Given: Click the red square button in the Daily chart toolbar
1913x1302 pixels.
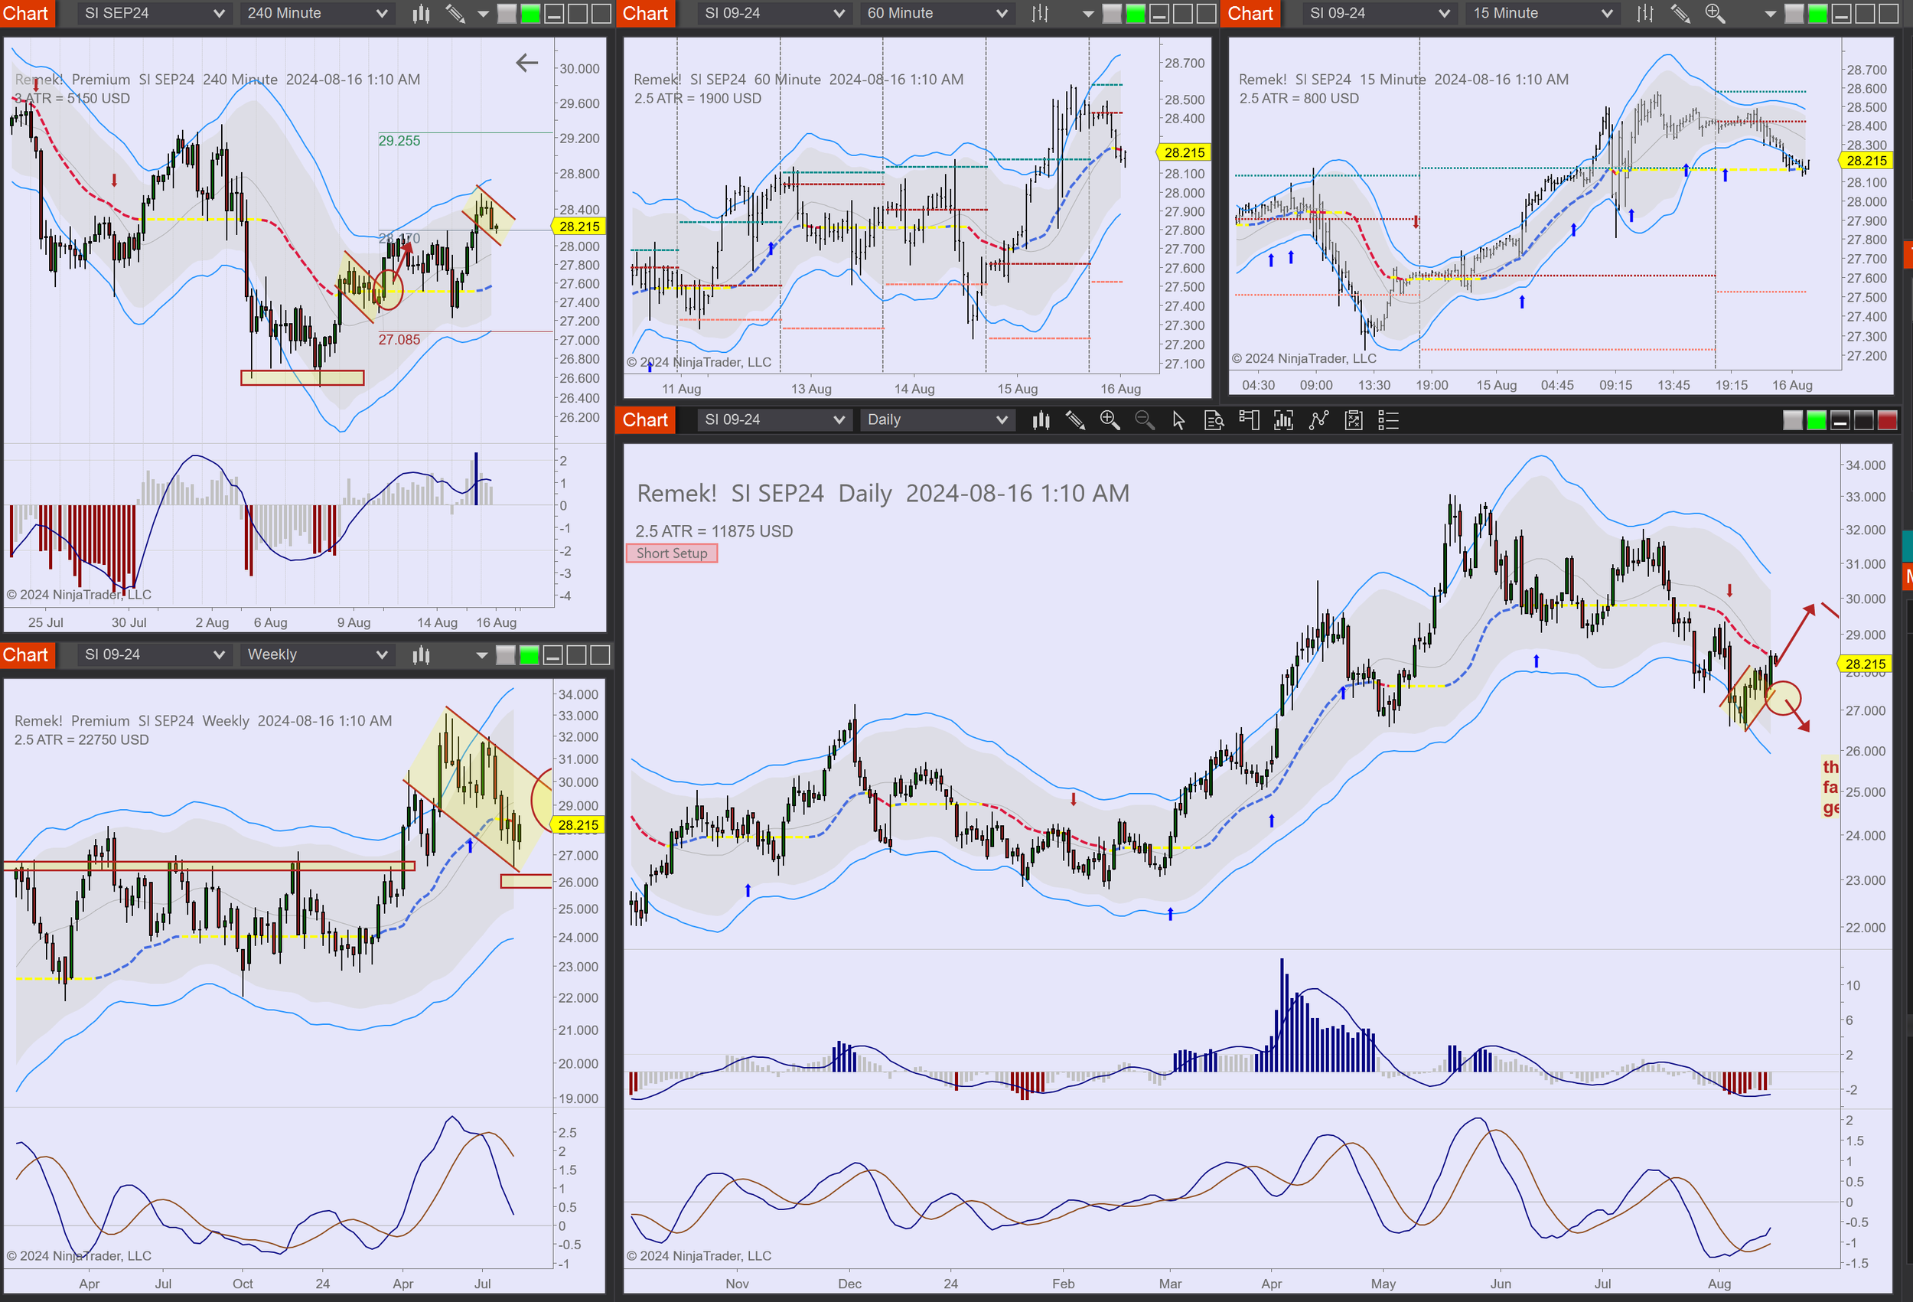Looking at the screenshot, I should coord(1887,420).
